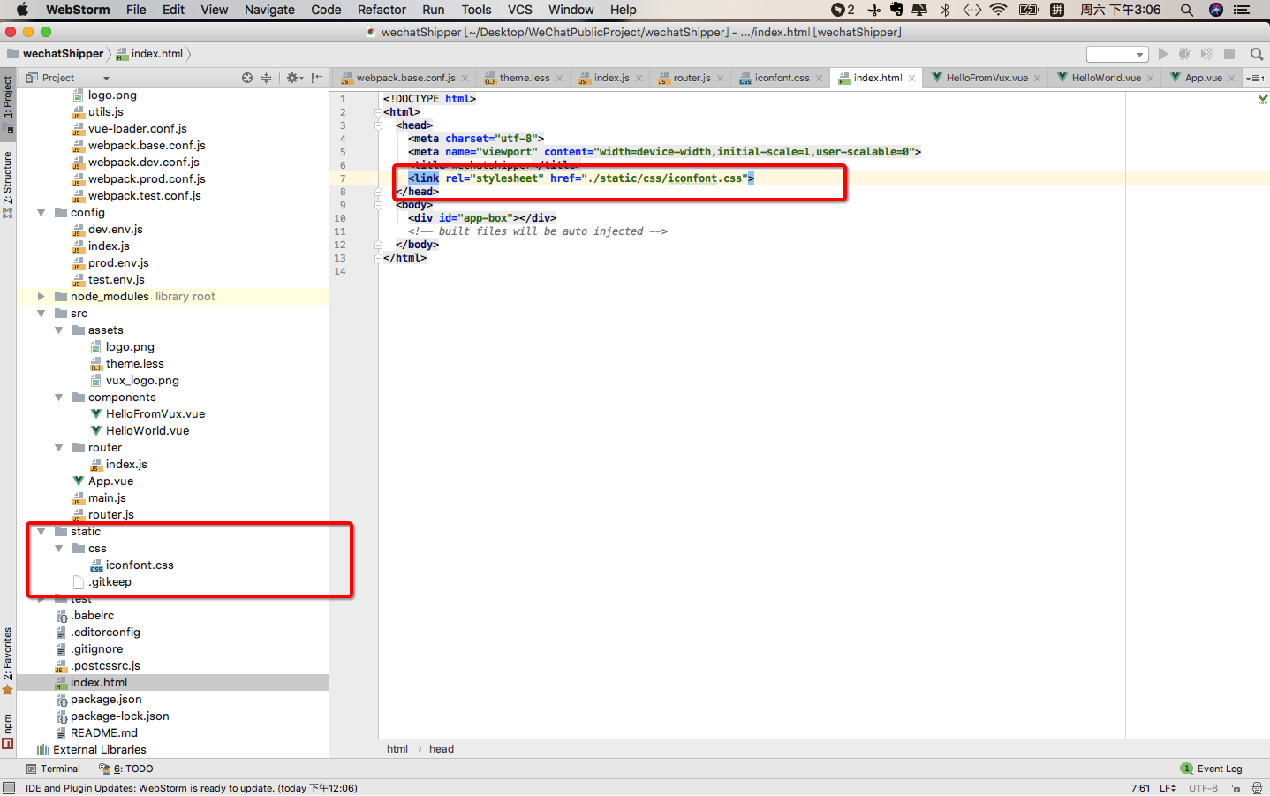Toggle read-only lock icon in status bar
This screenshot has height=796, width=1270.
1236,788
